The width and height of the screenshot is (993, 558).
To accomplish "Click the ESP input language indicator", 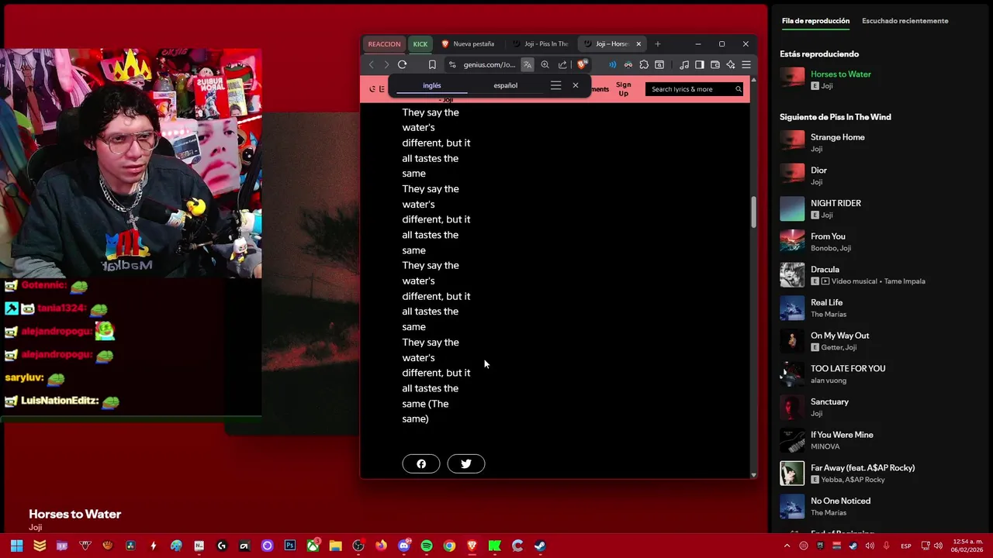I will (x=906, y=546).
